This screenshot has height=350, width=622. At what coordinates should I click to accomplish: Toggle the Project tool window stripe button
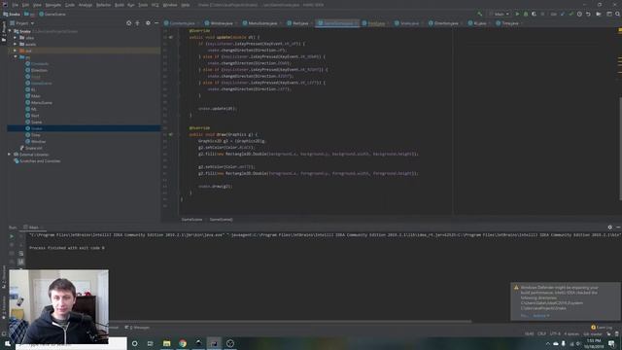click(4, 32)
